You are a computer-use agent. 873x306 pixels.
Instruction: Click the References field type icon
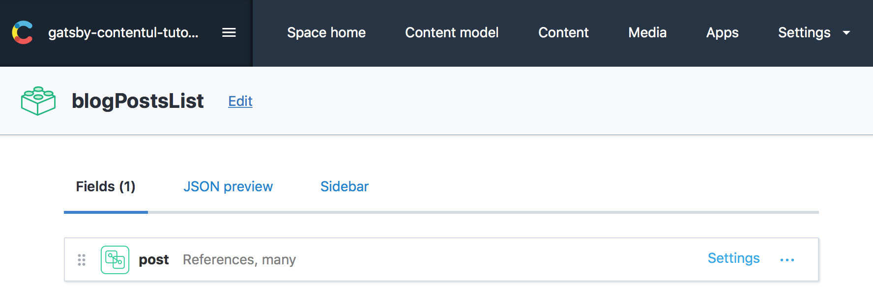(x=115, y=260)
